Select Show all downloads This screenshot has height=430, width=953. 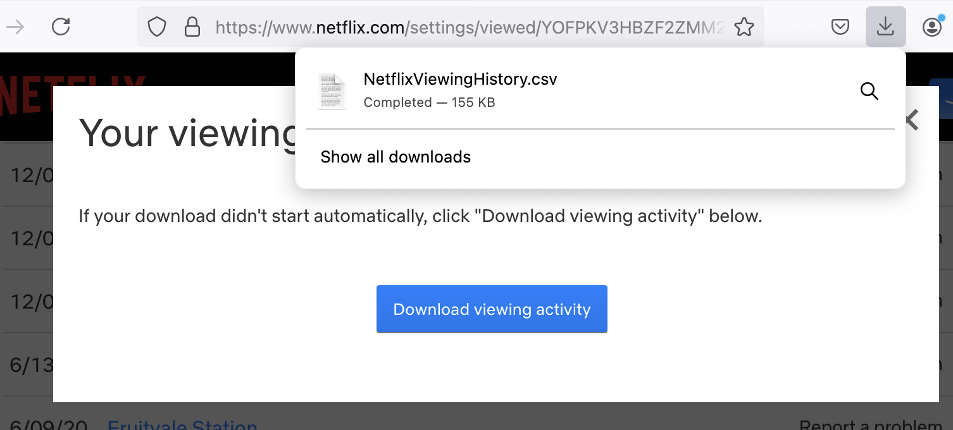click(396, 157)
